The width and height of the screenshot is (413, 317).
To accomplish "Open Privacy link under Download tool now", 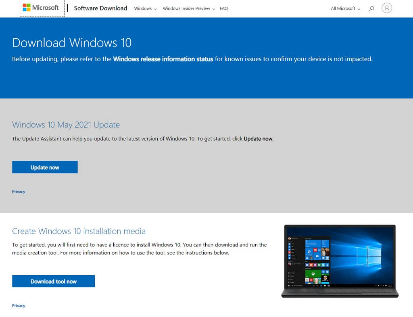I will (x=19, y=306).
